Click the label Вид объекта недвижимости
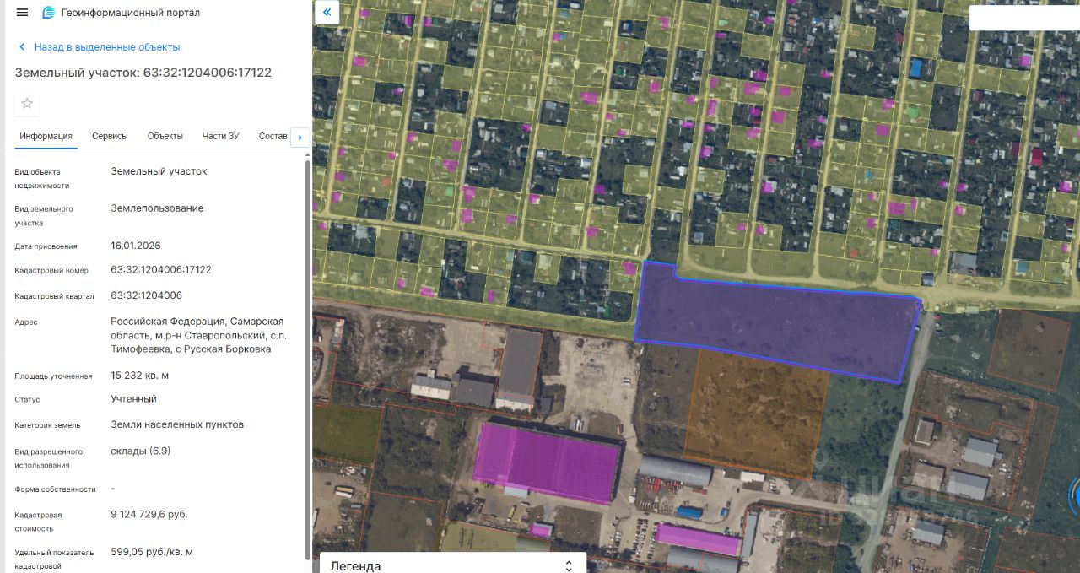Viewport: 1080px width, 573px height. (x=42, y=179)
